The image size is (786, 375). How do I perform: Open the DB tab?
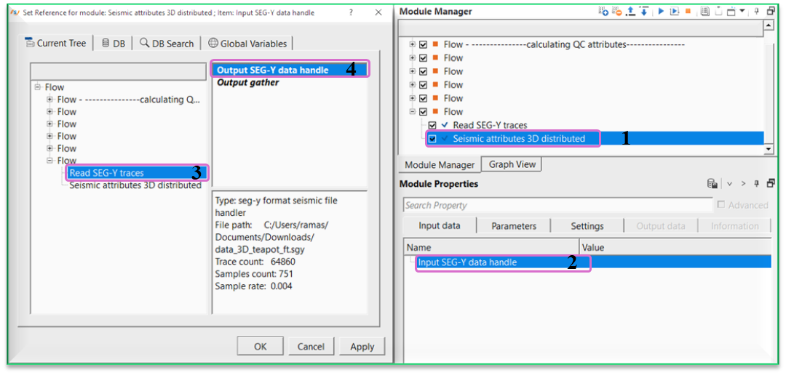[x=114, y=44]
